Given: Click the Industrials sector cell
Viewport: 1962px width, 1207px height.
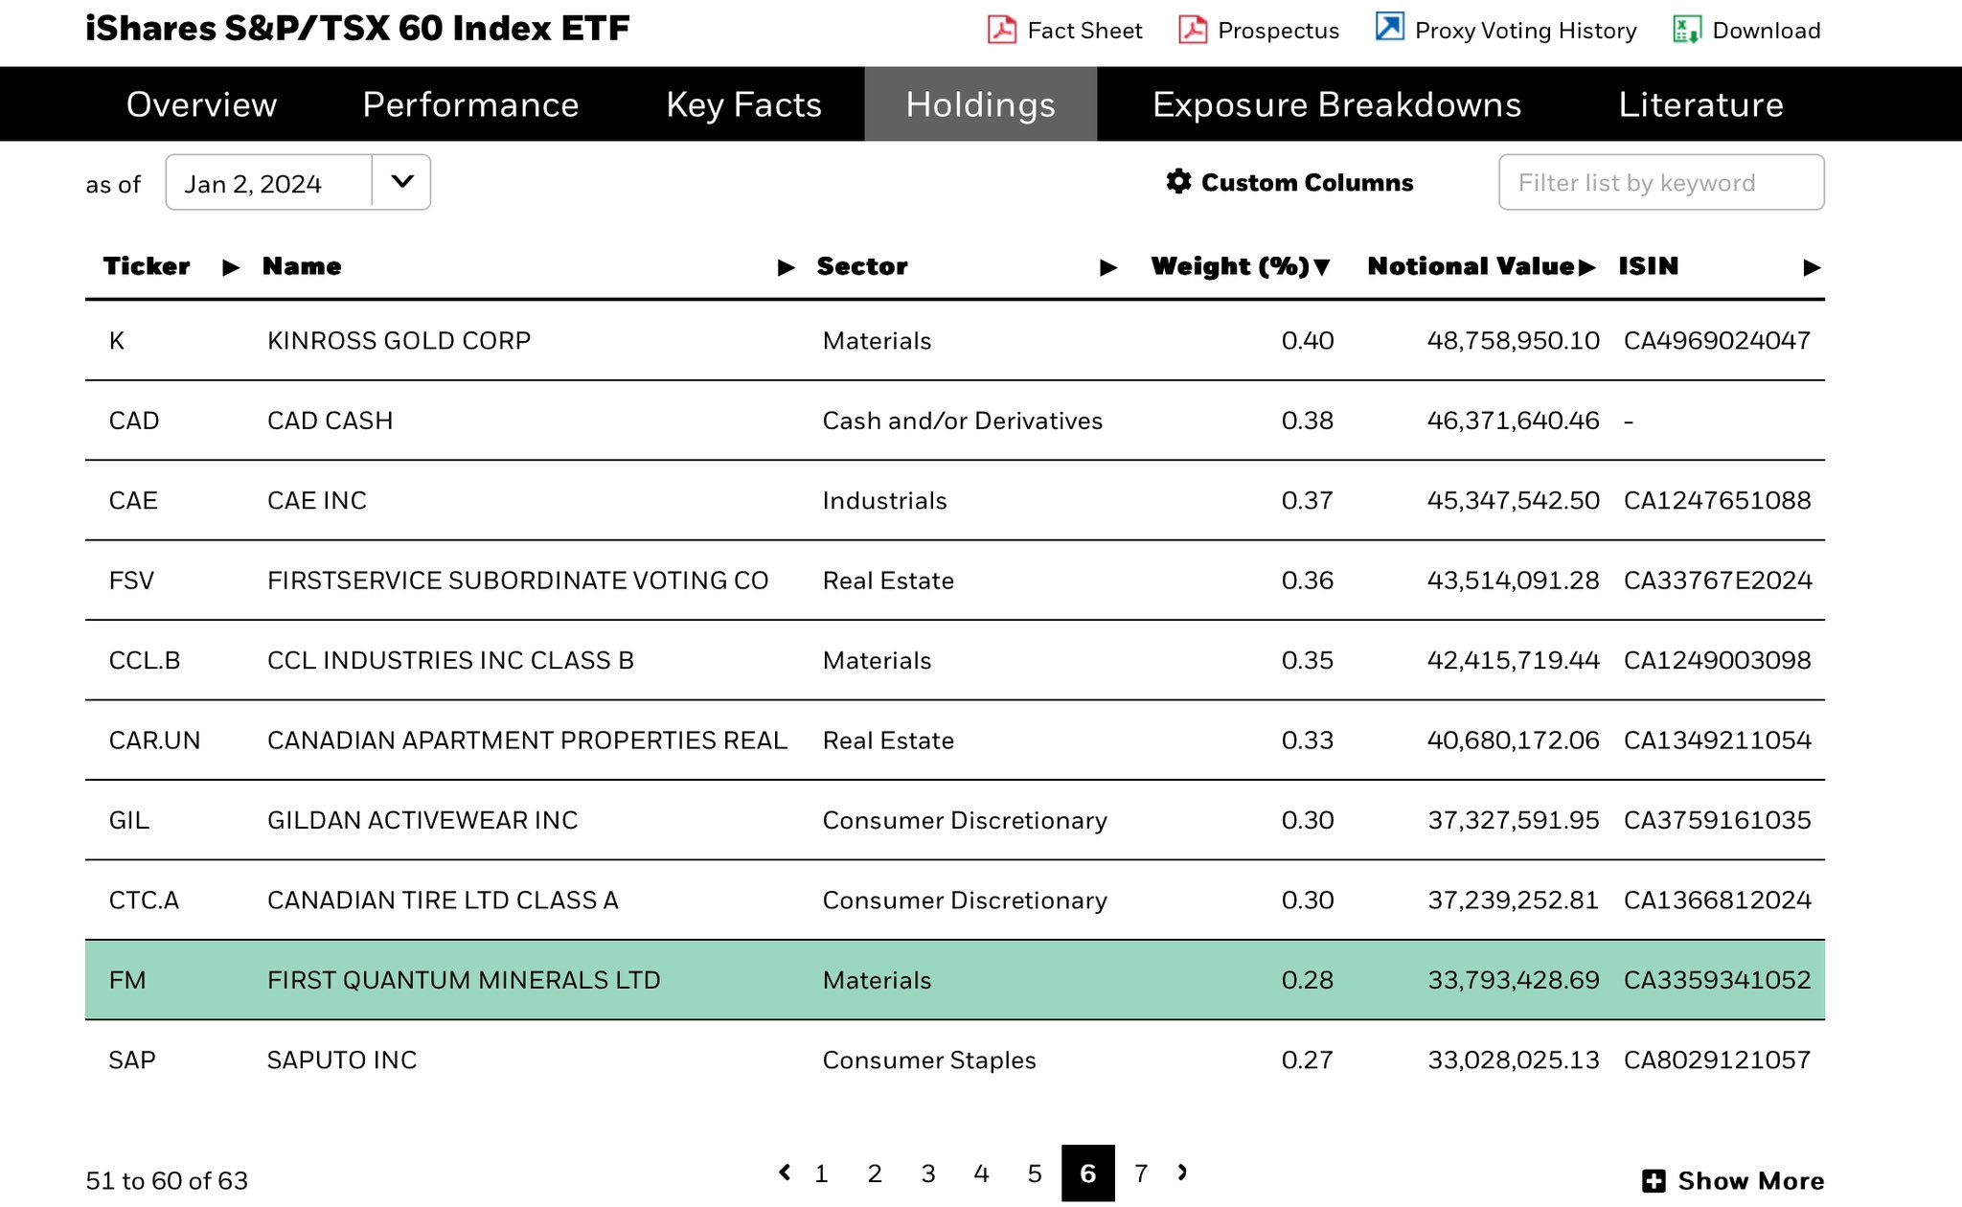Looking at the screenshot, I should [x=884, y=501].
